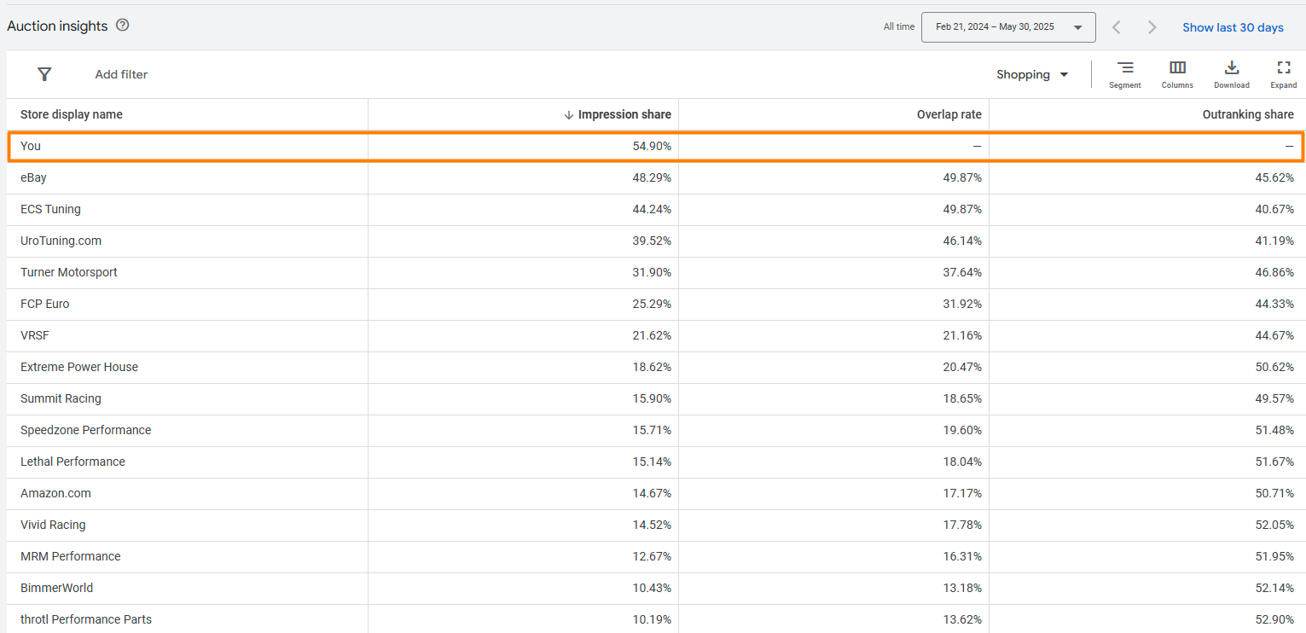Sort by Outranking share column
Screen dimensions: 1306x633
point(1248,114)
